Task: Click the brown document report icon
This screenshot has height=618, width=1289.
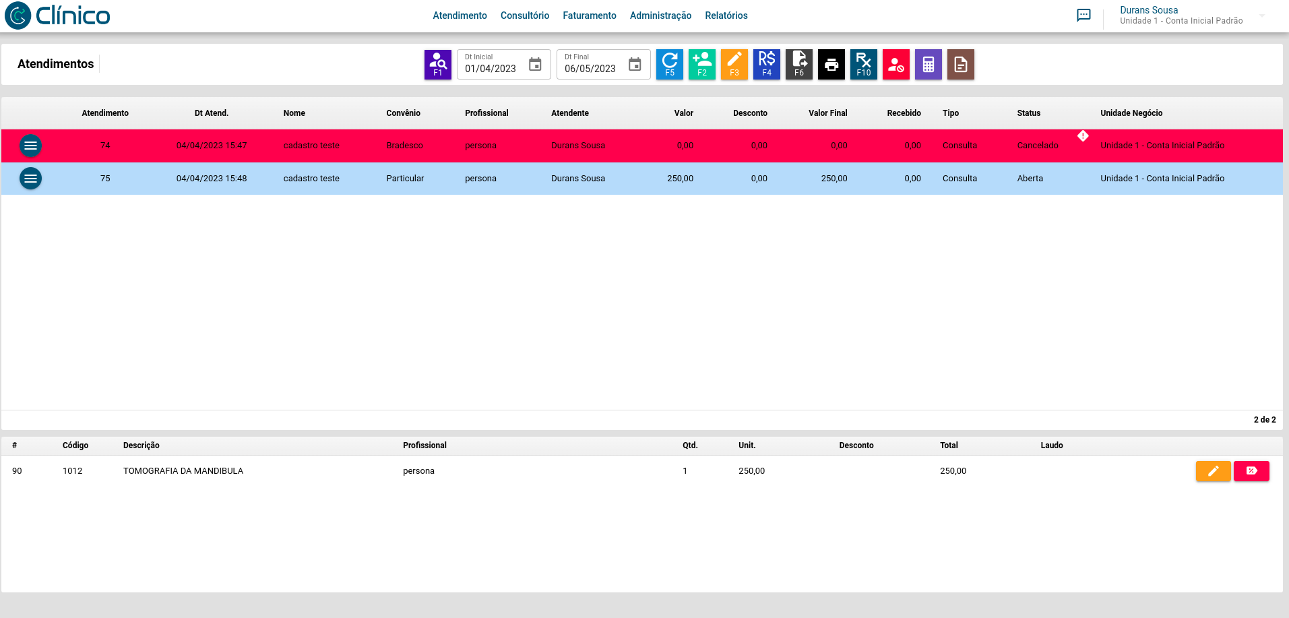Action: coord(960,65)
